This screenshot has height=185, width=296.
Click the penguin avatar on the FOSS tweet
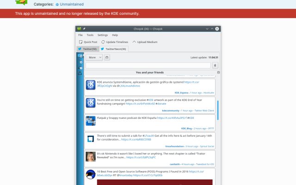[x=91, y=174]
